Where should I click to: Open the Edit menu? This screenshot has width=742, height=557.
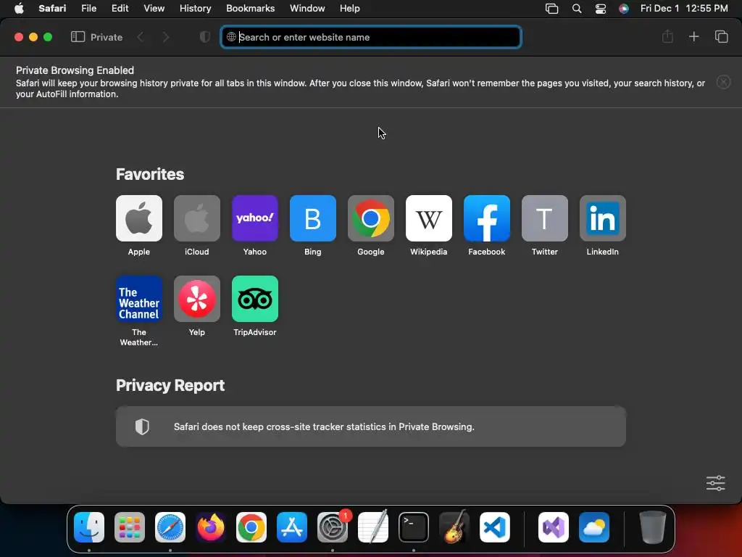click(x=120, y=9)
